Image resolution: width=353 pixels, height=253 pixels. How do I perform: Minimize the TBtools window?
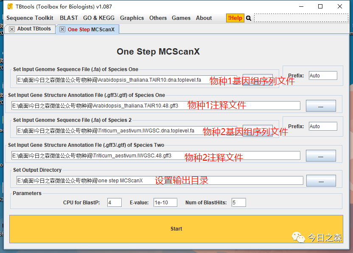tap(301, 6)
